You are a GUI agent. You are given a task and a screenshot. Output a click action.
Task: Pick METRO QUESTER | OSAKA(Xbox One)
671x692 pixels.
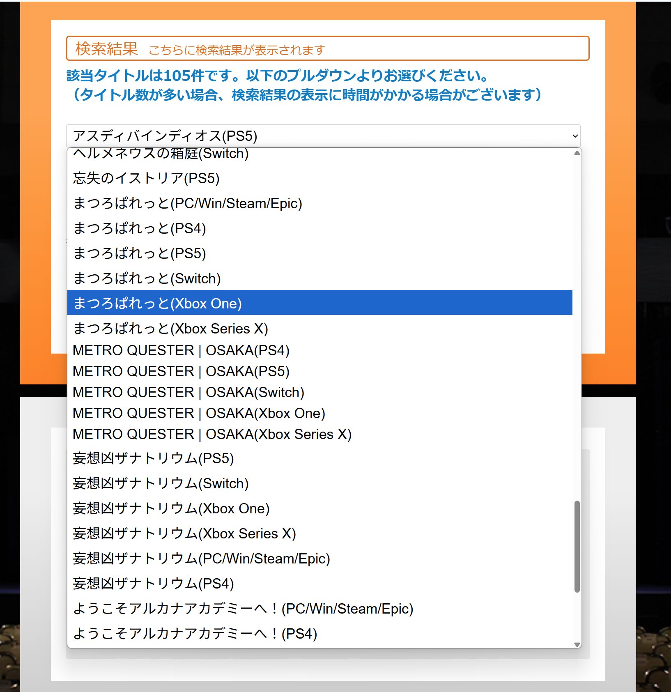coord(320,413)
